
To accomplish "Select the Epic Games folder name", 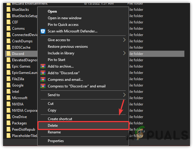I will [x=21, y=66].
